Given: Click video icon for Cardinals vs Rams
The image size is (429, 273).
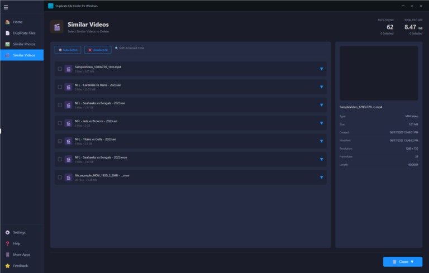Looking at the screenshot, I should [68, 87].
